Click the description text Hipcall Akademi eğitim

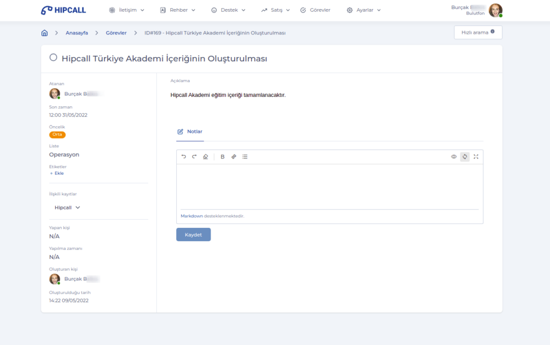click(x=228, y=95)
